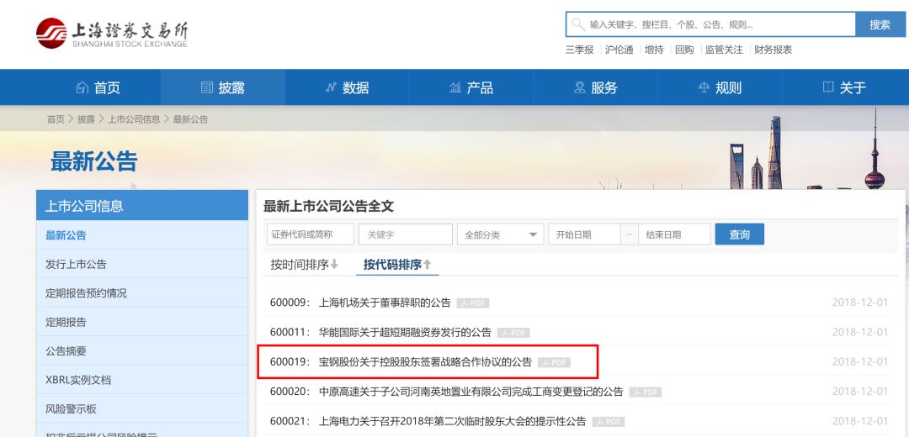Open the 数据 navigation menu
This screenshot has width=909, height=437.
tap(348, 87)
